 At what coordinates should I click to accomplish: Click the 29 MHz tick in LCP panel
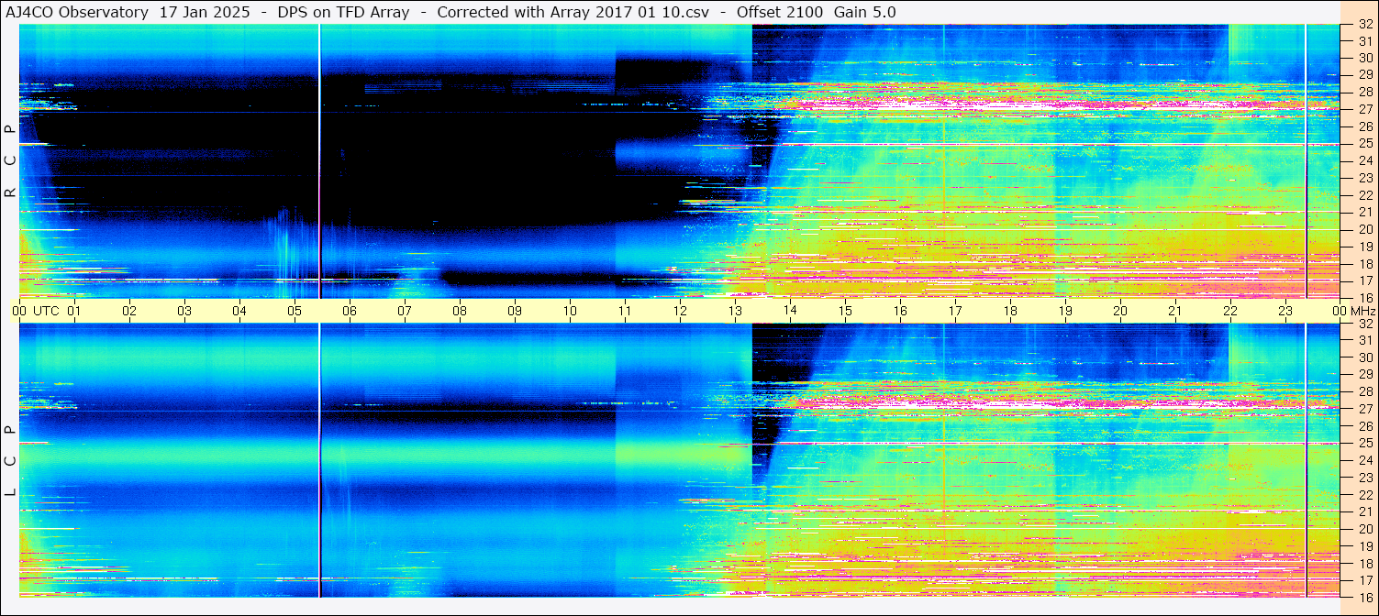tap(1364, 375)
